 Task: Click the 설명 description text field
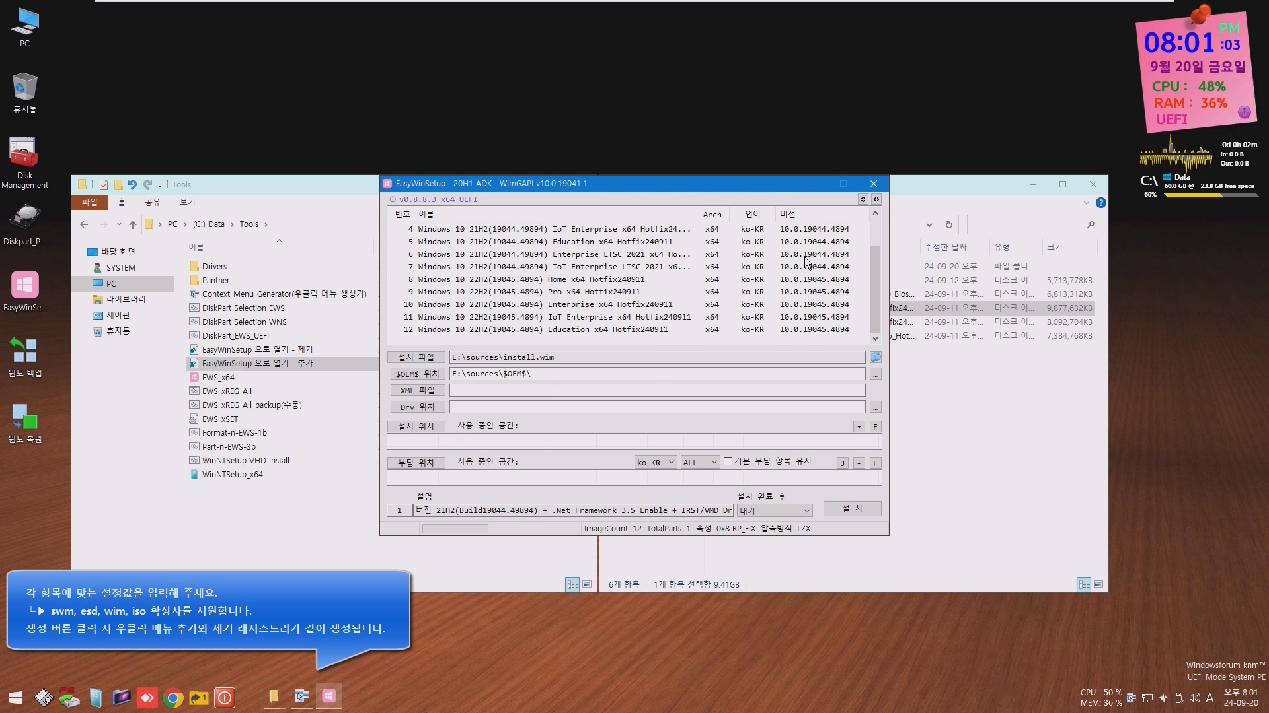click(x=573, y=510)
